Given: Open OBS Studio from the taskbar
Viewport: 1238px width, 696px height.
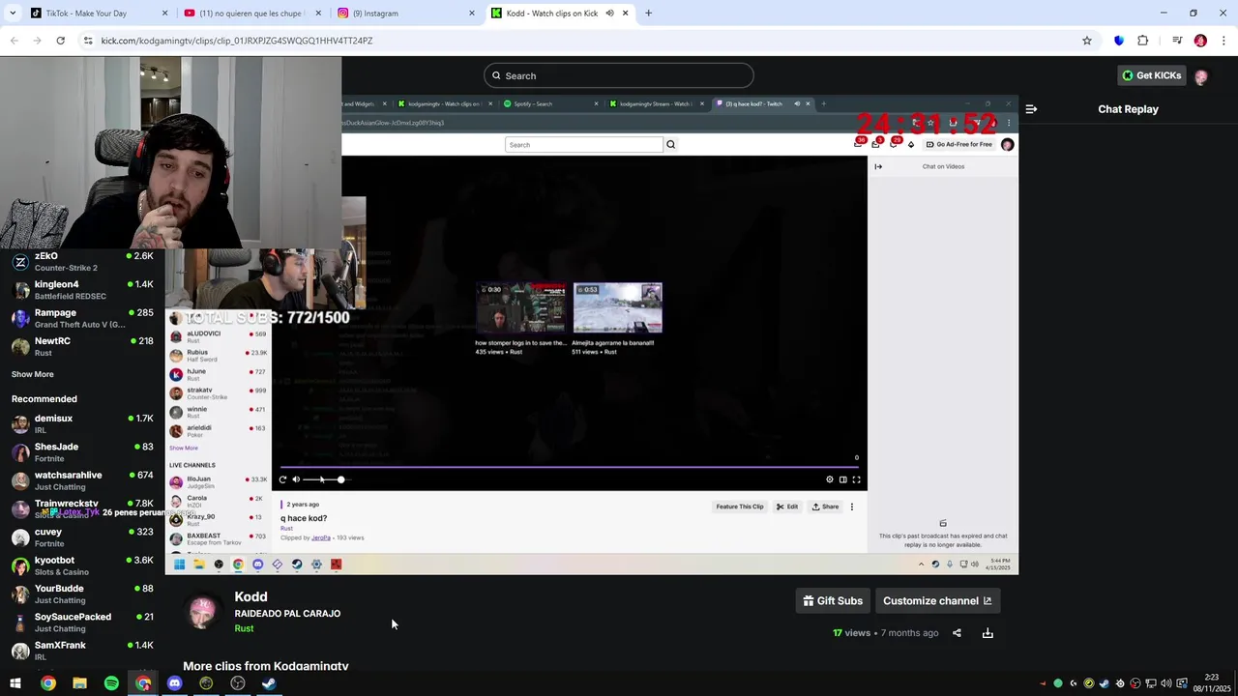Looking at the screenshot, I should coord(237,683).
